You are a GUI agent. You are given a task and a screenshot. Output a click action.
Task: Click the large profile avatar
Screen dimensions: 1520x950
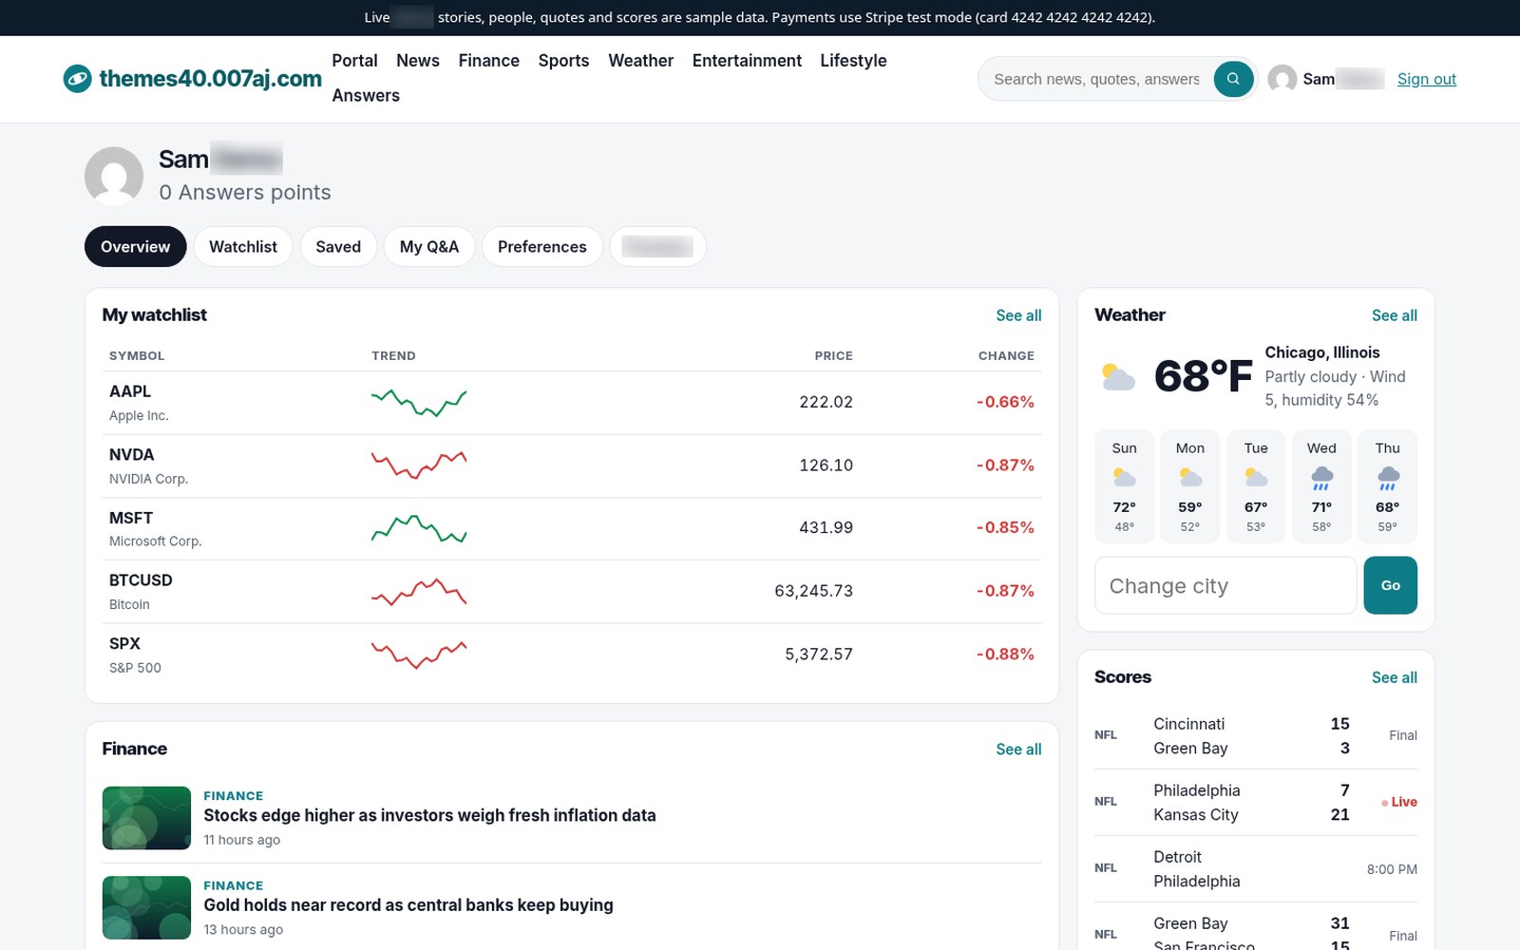pyautogui.click(x=114, y=176)
